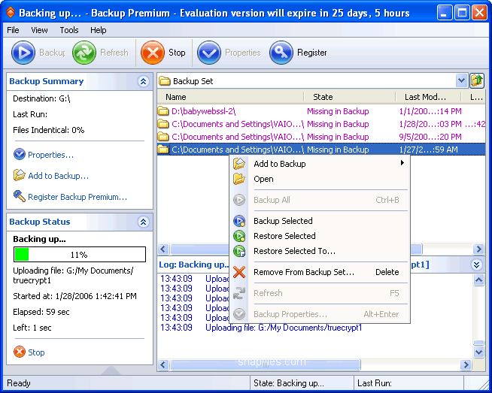The image size is (492, 393).
Task: Collapse the Backup Summary panel
Action: 143,81
